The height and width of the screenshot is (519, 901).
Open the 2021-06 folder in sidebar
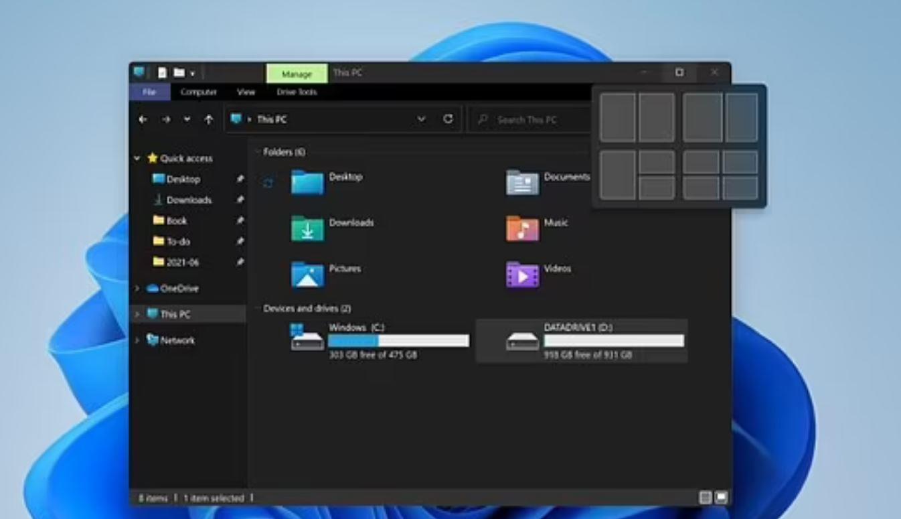tap(175, 262)
